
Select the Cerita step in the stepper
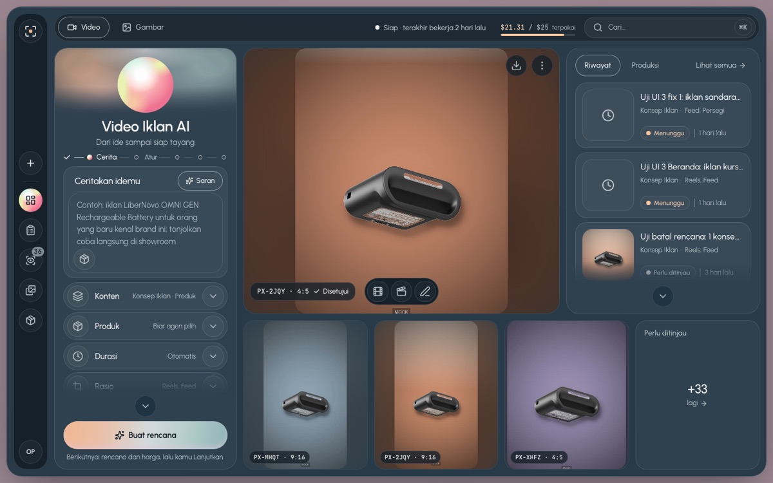102,157
